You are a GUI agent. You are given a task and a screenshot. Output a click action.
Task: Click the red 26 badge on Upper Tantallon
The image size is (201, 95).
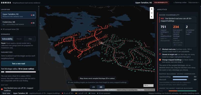[33, 15]
